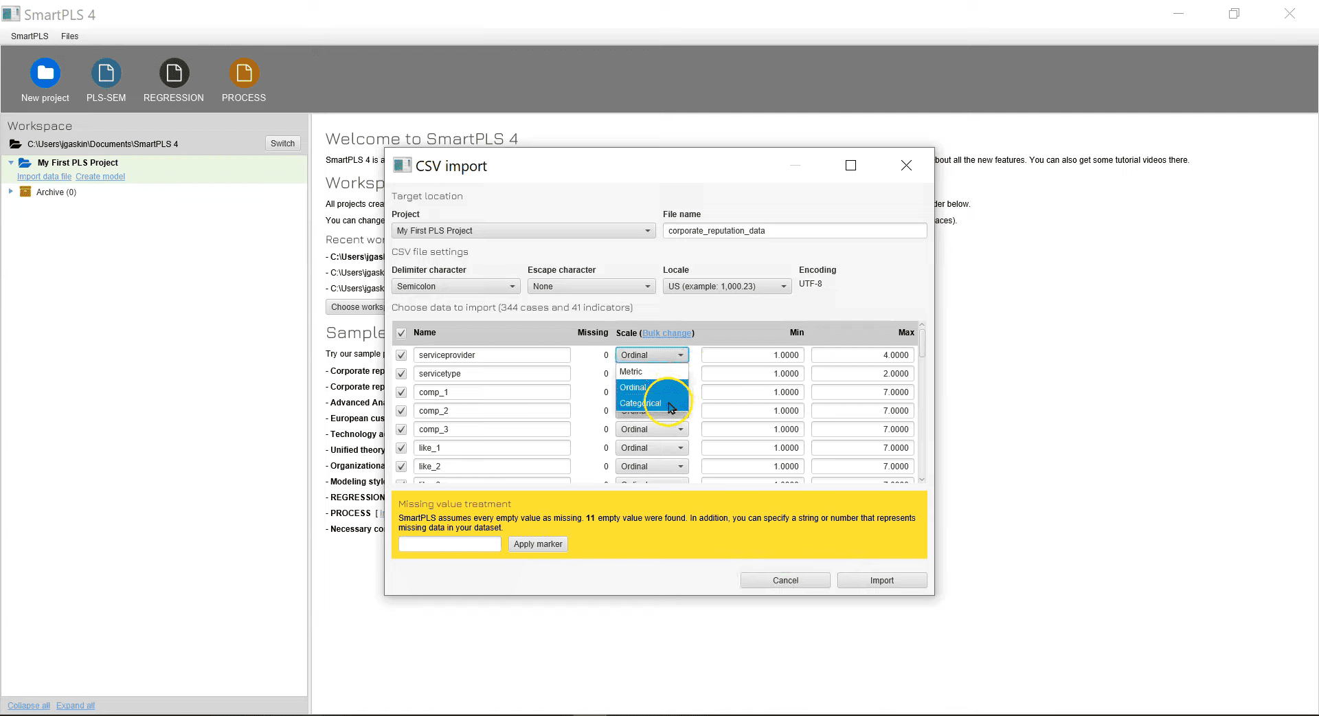Click the workspace path folder icon
1319x716 pixels.
(15, 144)
